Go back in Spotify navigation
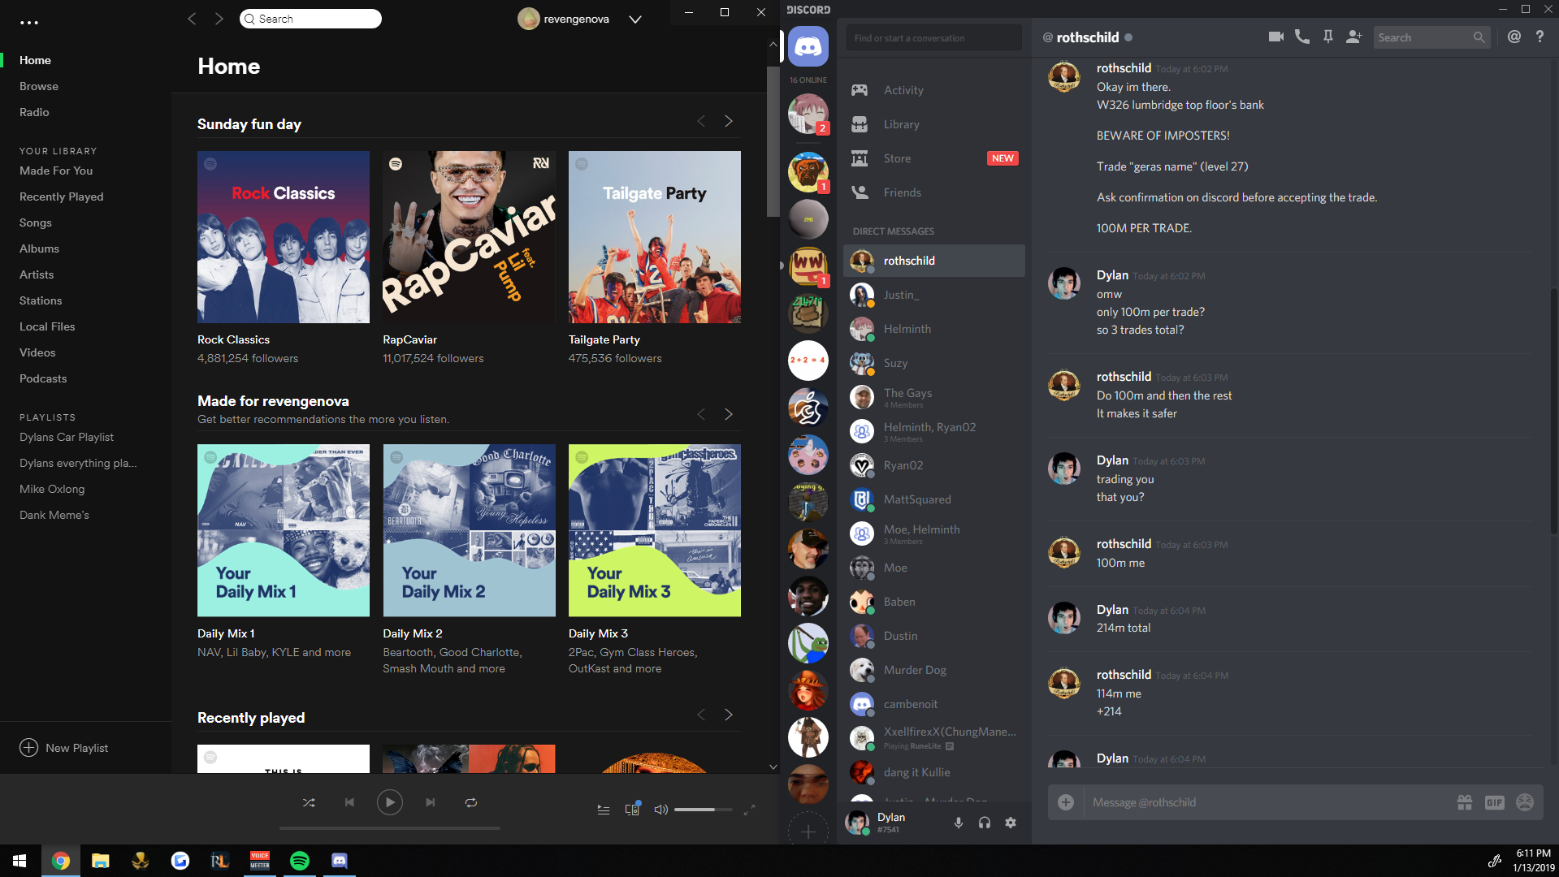 pyautogui.click(x=192, y=19)
